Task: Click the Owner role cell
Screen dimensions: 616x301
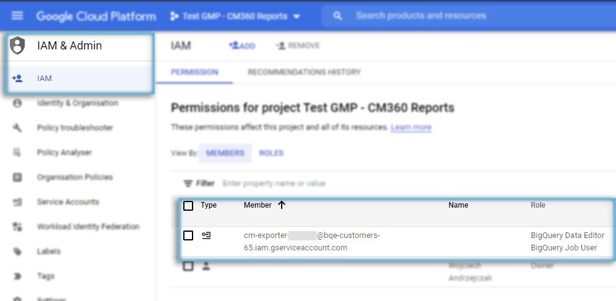Action: click(x=542, y=266)
